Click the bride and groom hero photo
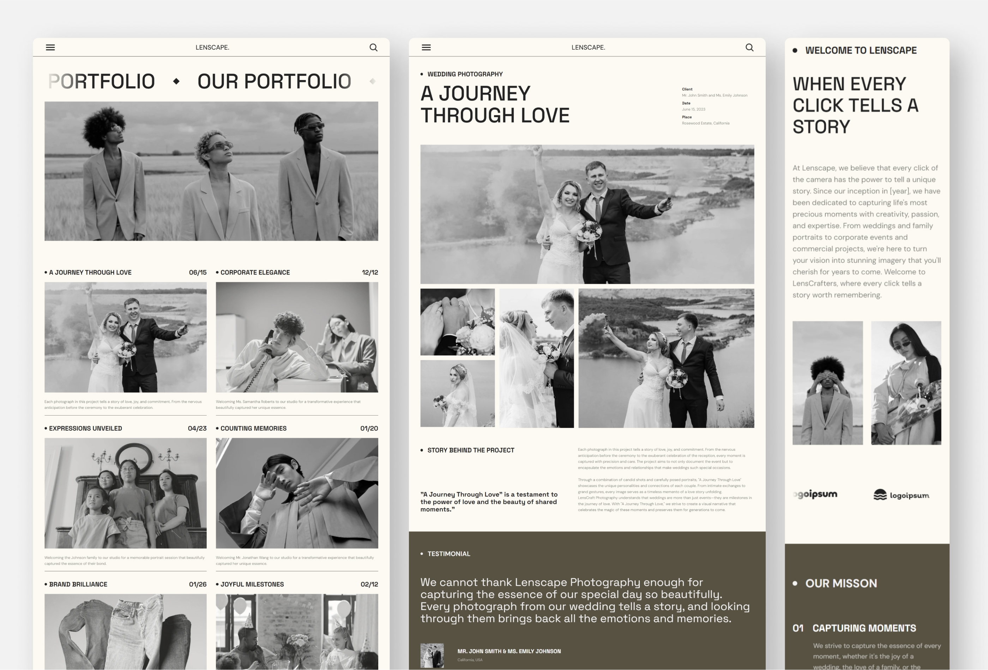 pos(588,214)
